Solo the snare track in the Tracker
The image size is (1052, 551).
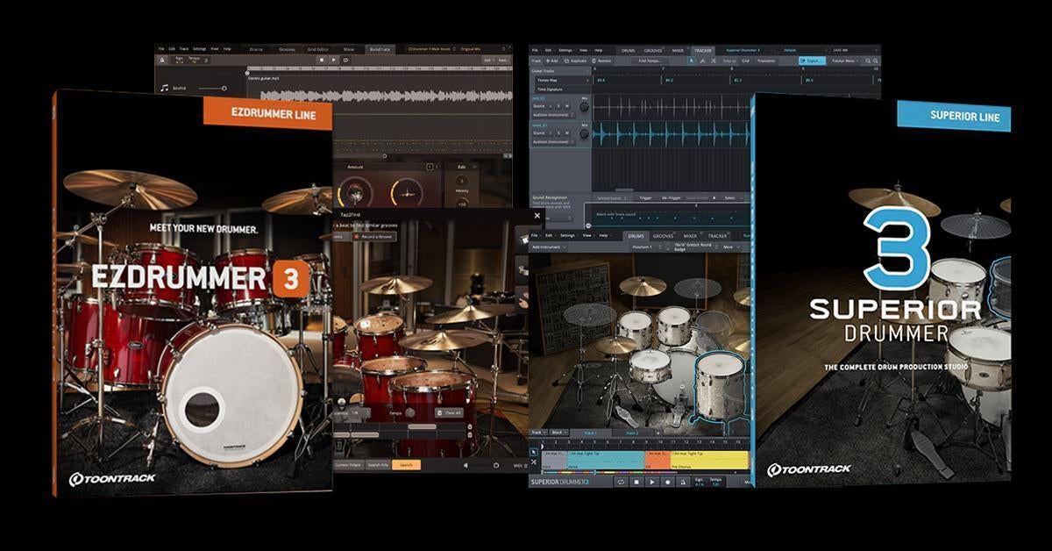click(559, 133)
